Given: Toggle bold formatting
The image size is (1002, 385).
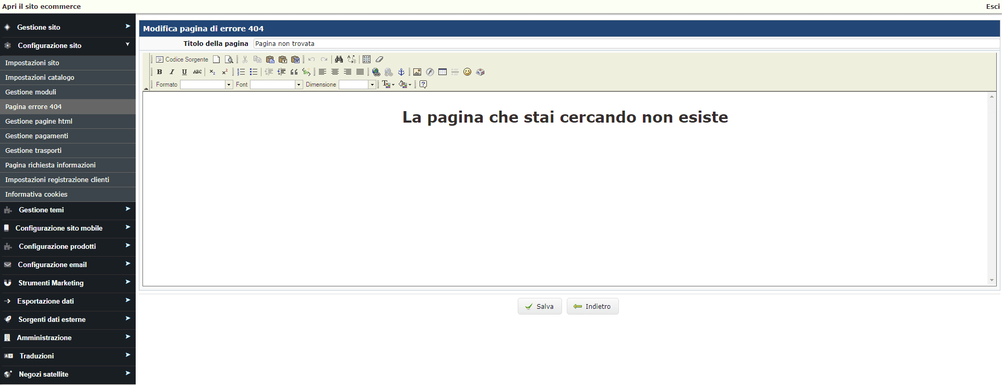Looking at the screenshot, I should click(x=160, y=72).
